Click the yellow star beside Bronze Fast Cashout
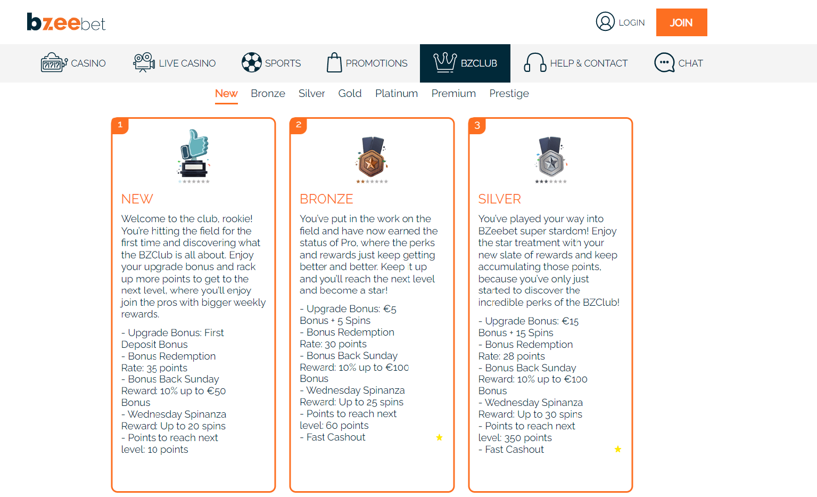The width and height of the screenshot is (817, 497). coord(439,437)
